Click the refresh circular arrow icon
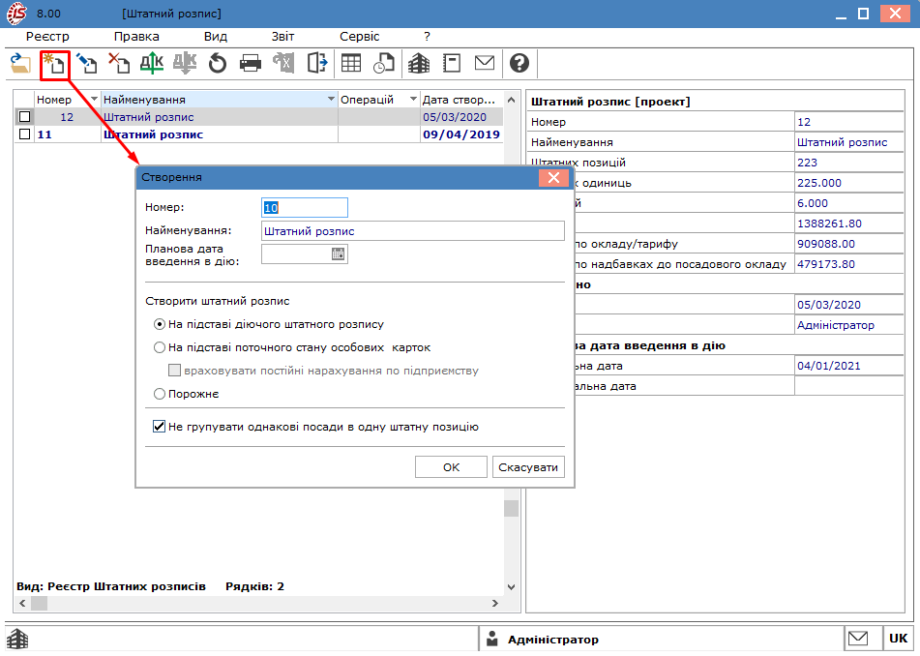The width and height of the screenshot is (920, 656). pyautogui.click(x=217, y=63)
